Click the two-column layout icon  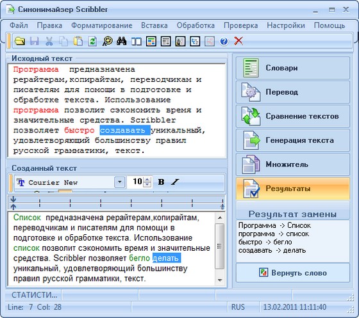coord(137,42)
